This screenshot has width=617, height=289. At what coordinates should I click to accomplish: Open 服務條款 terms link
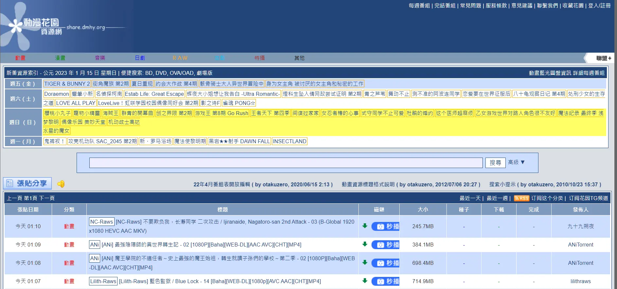(x=496, y=6)
